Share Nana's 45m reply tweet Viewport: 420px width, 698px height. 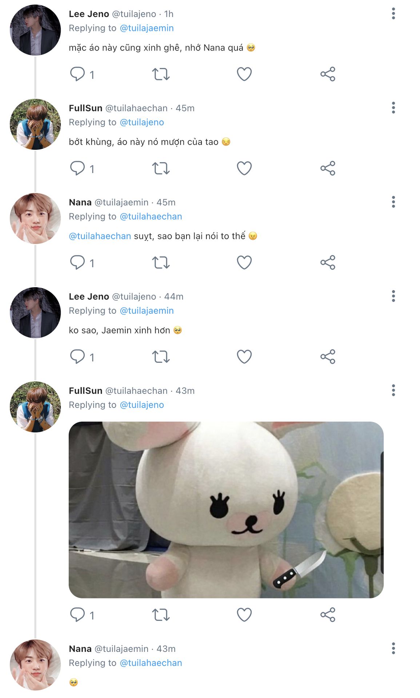328,262
